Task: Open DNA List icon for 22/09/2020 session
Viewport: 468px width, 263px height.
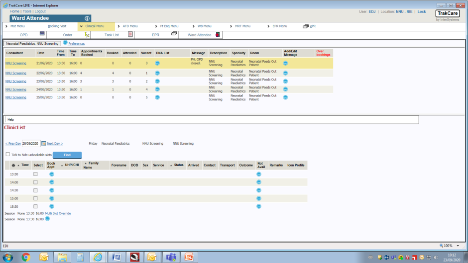Action: click(x=157, y=73)
